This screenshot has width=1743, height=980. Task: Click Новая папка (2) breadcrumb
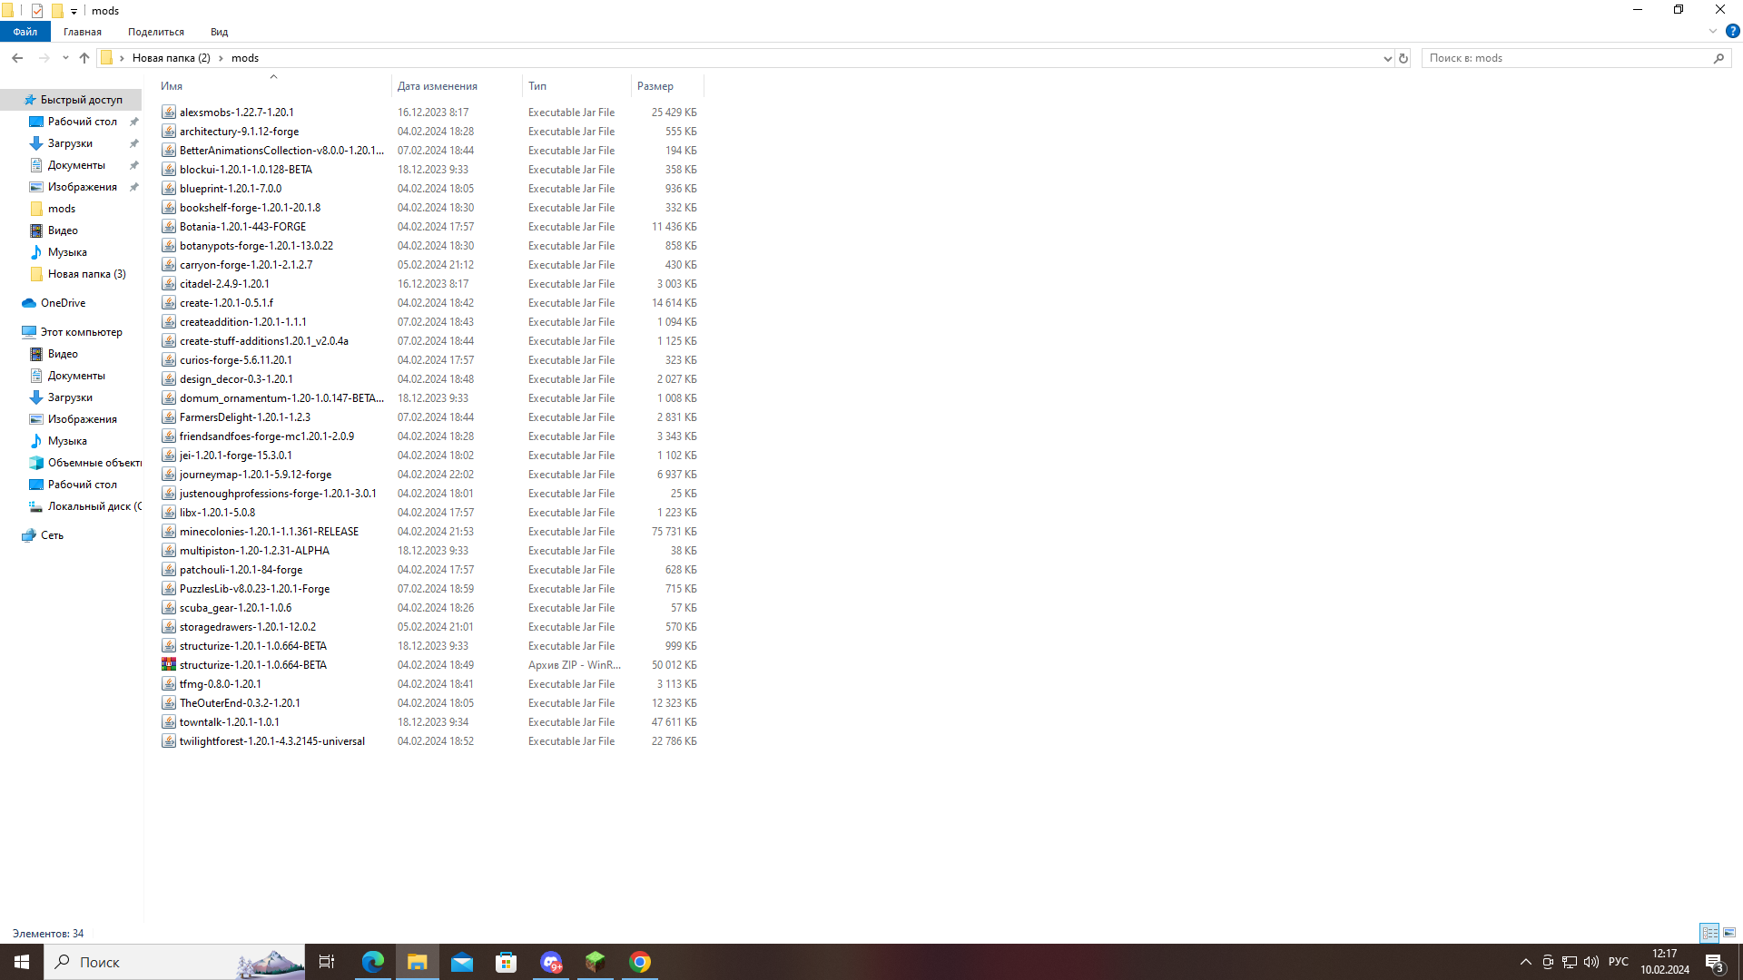click(171, 58)
